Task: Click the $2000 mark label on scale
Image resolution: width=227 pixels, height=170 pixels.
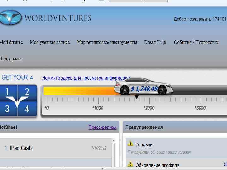Action: (149, 108)
